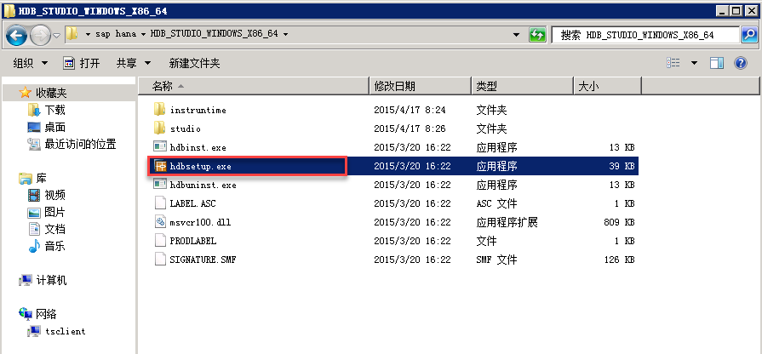Click 新建文件夹 button
The width and height of the screenshot is (762, 354).
[x=194, y=63]
